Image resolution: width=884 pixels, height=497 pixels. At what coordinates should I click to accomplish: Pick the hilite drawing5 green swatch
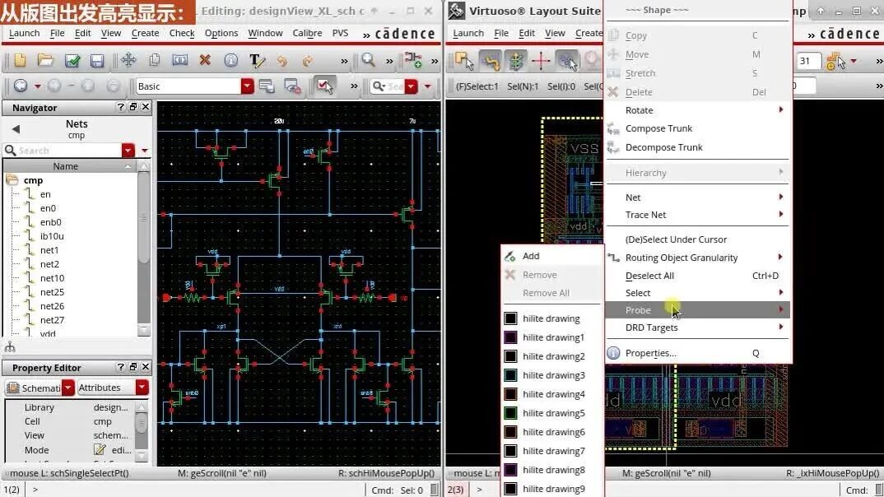[510, 413]
